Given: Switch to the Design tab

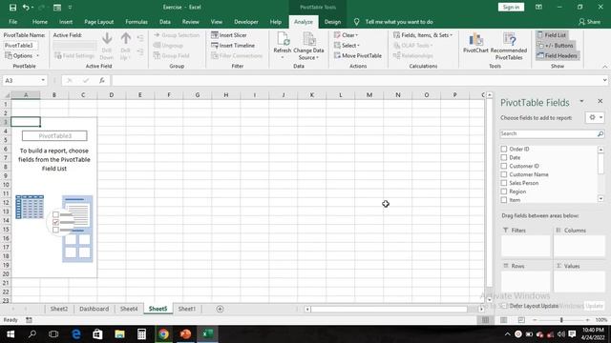Looking at the screenshot, I should [332, 22].
